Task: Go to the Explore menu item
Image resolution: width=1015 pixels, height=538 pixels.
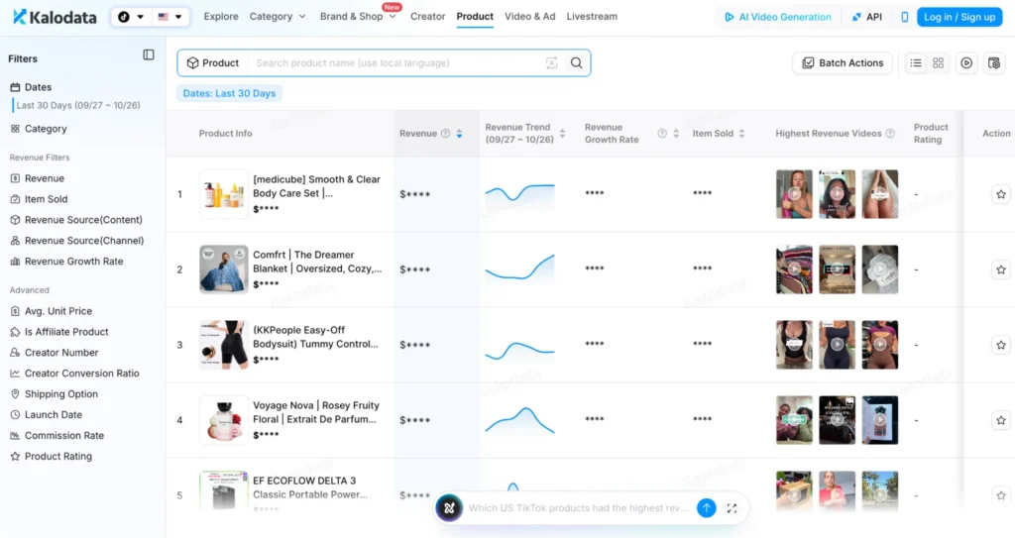Action: click(221, 16)
